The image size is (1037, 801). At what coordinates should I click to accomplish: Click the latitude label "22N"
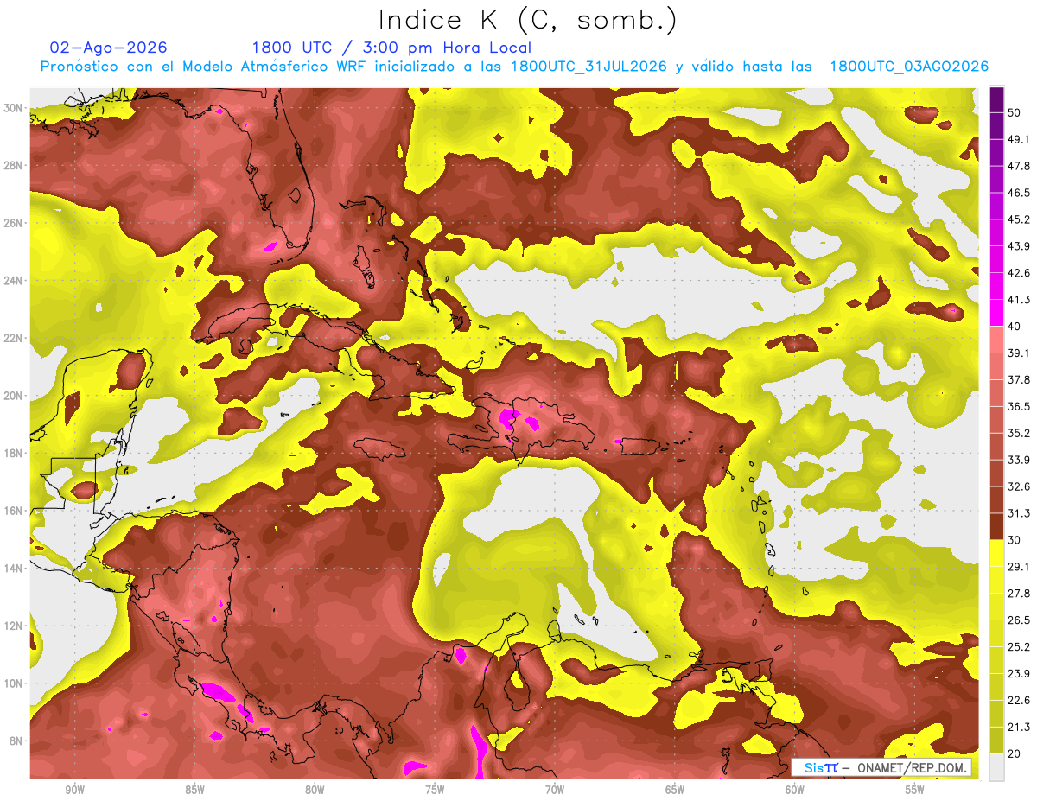click(12, 338)
